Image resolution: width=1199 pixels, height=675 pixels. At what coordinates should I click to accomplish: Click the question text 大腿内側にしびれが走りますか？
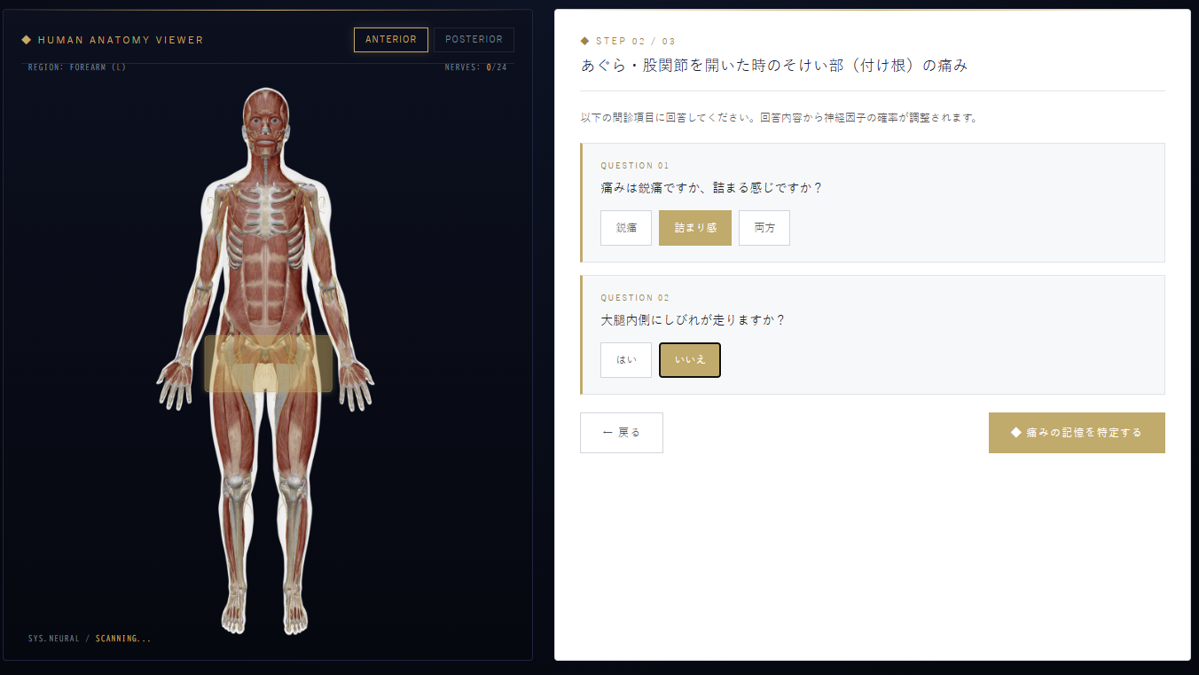pyautogui.click(x=694, y=320)
